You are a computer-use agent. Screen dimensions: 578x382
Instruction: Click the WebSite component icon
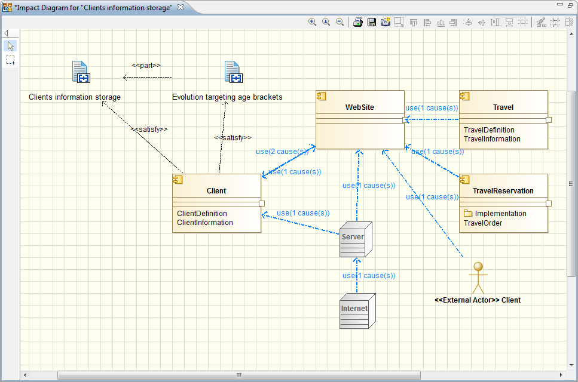[x=322, y=97]
